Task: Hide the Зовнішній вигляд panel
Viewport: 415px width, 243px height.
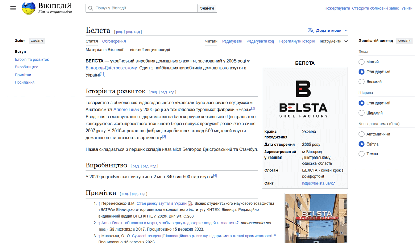Action: point(404,41)
